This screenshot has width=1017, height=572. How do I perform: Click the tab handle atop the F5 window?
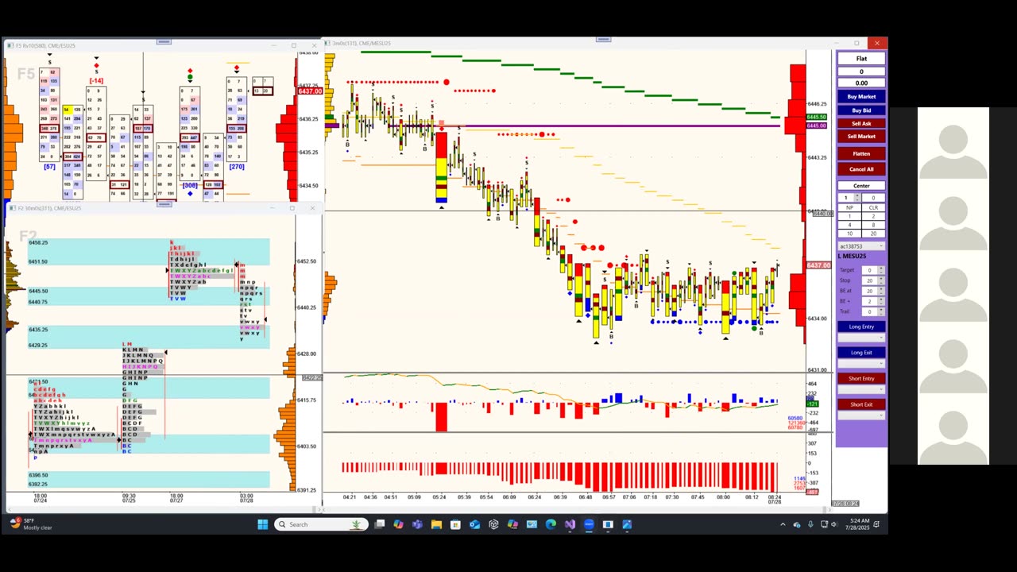164,41
